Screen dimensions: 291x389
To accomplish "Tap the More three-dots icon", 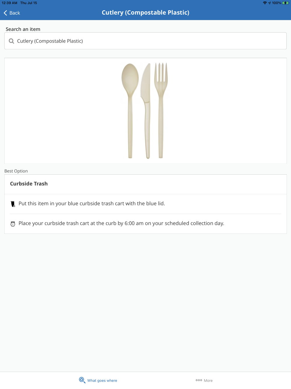I will click(x=199, y=380).
